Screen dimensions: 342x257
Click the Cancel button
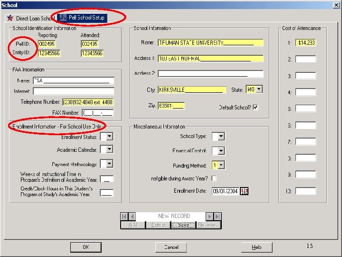[171, 247]
